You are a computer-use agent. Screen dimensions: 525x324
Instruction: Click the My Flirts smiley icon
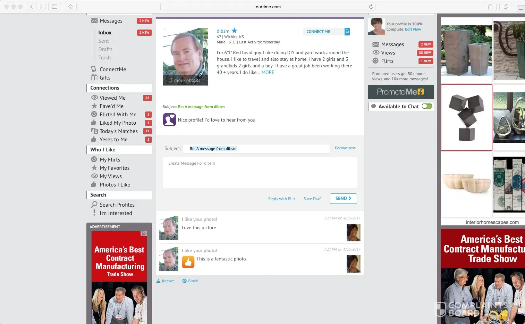pos(94,159)
